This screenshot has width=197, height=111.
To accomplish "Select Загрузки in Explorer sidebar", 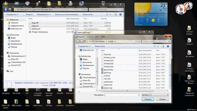I will (13, 23).
